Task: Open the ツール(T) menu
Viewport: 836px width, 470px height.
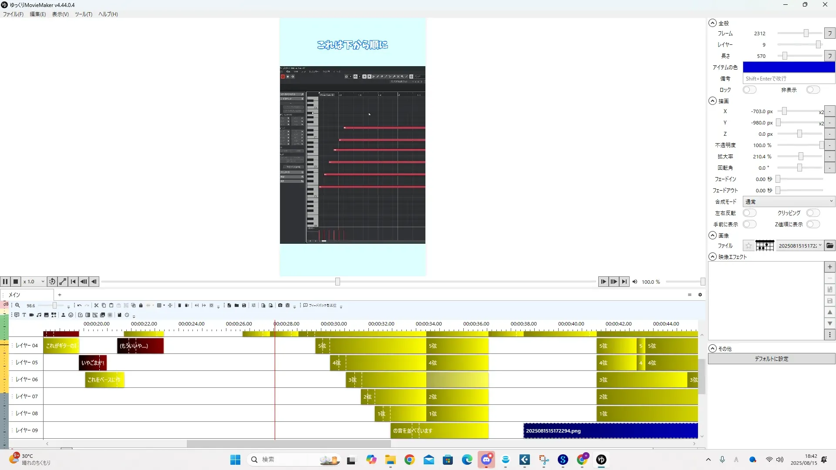Action: click(83, 14)
